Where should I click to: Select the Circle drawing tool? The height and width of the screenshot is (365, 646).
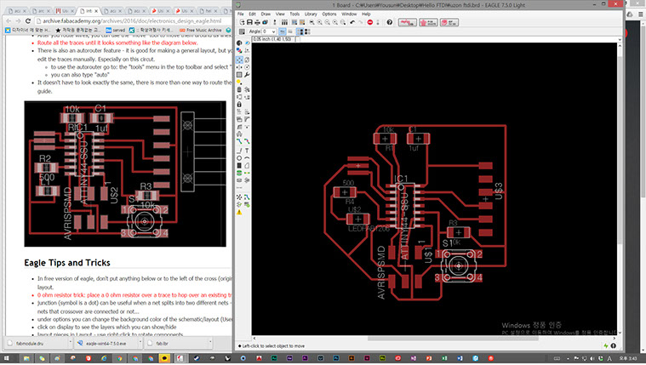tap(239, 157)
